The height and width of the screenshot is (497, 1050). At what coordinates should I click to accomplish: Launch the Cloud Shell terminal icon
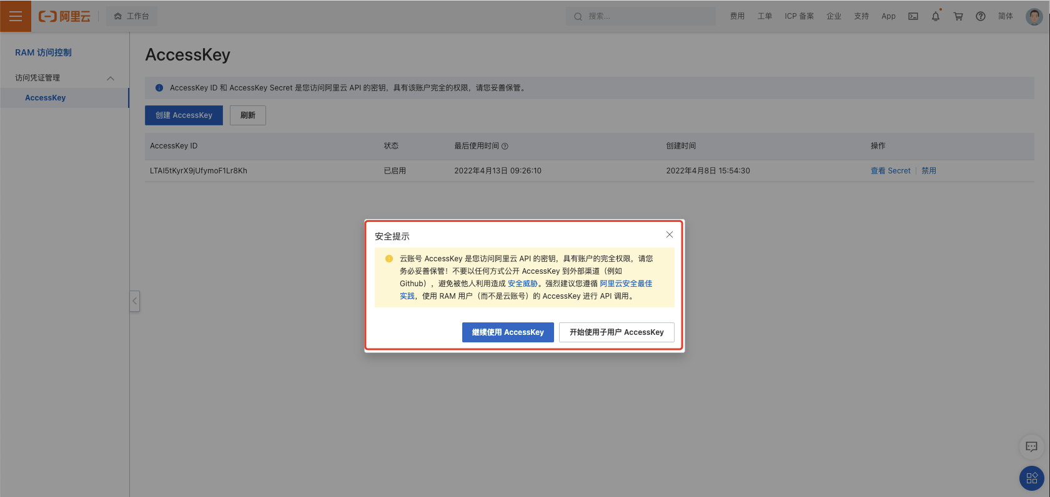click(x=913, y=16)
